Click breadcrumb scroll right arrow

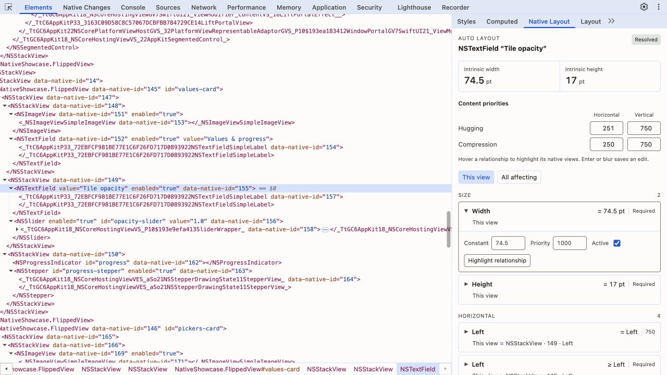pyautogui.click(x=445, y=369)
